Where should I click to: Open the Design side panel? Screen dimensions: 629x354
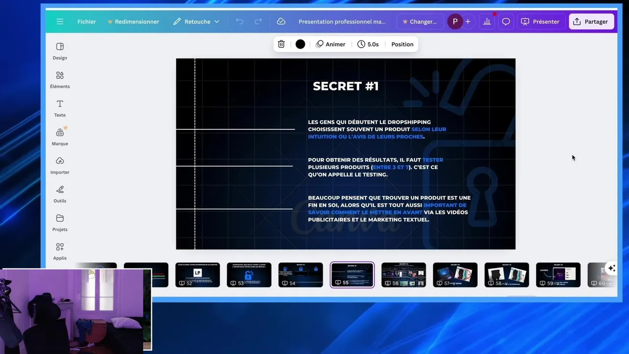click(60, 51)
